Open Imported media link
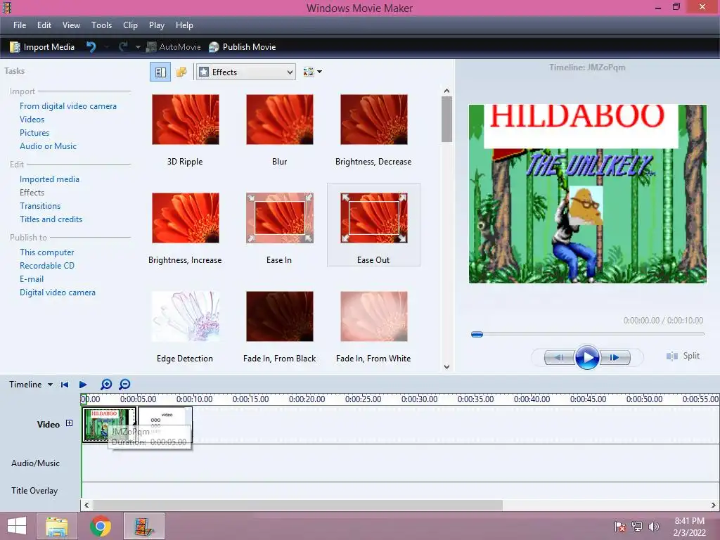The width and height of the screenshot is (720, 540). click(x=49, y=179)
